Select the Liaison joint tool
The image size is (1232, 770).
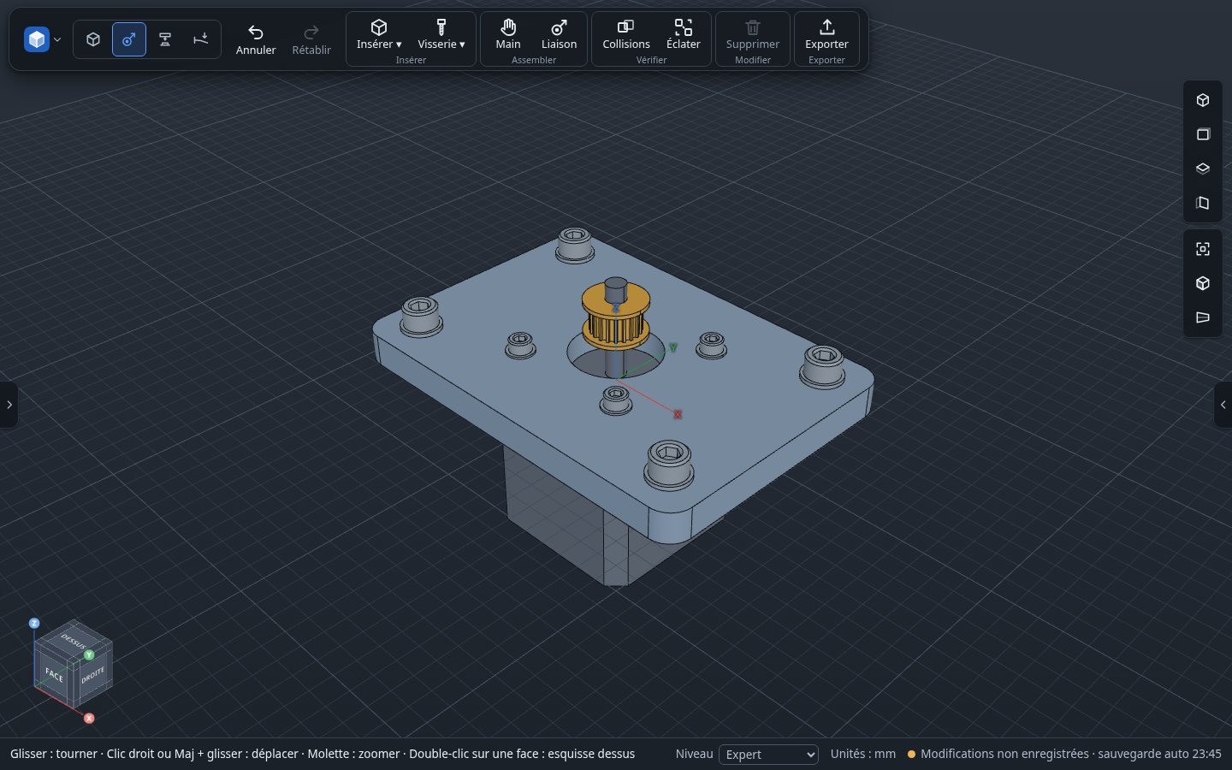(x=559, y=35)
